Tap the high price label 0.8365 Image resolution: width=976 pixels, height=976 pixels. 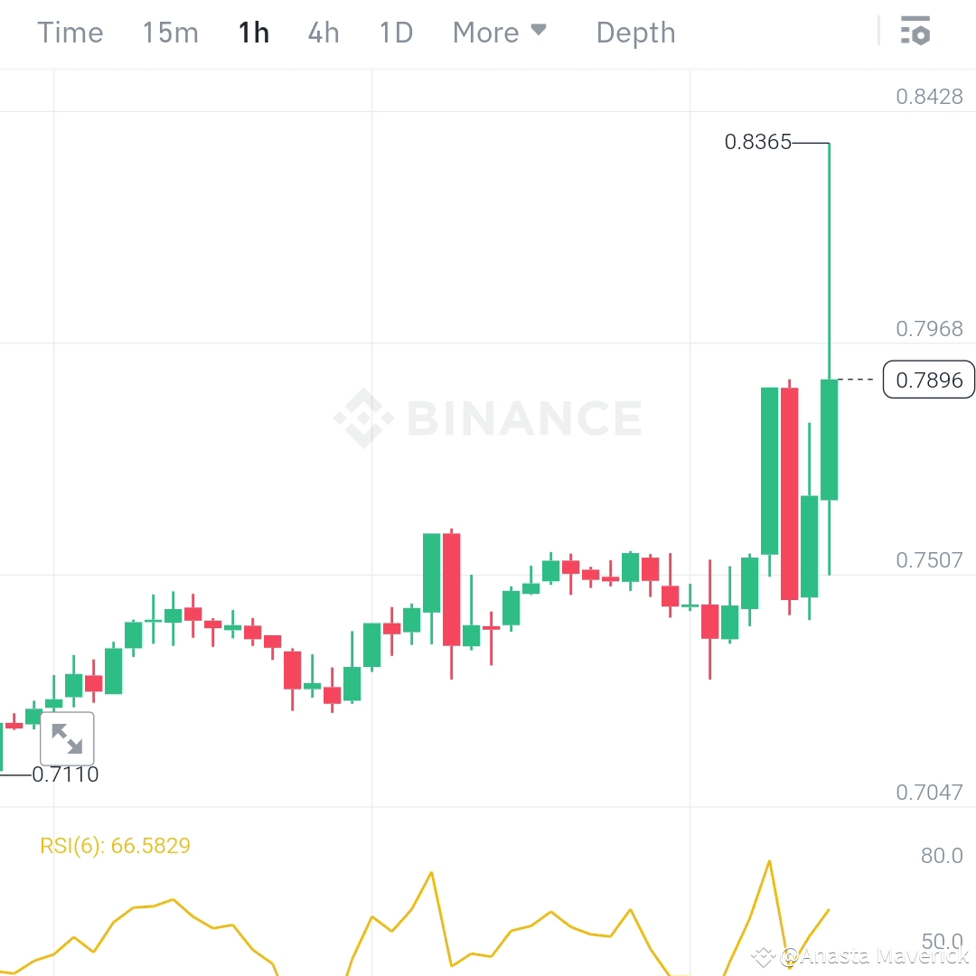pyautogui.click(x=757, y=142)
